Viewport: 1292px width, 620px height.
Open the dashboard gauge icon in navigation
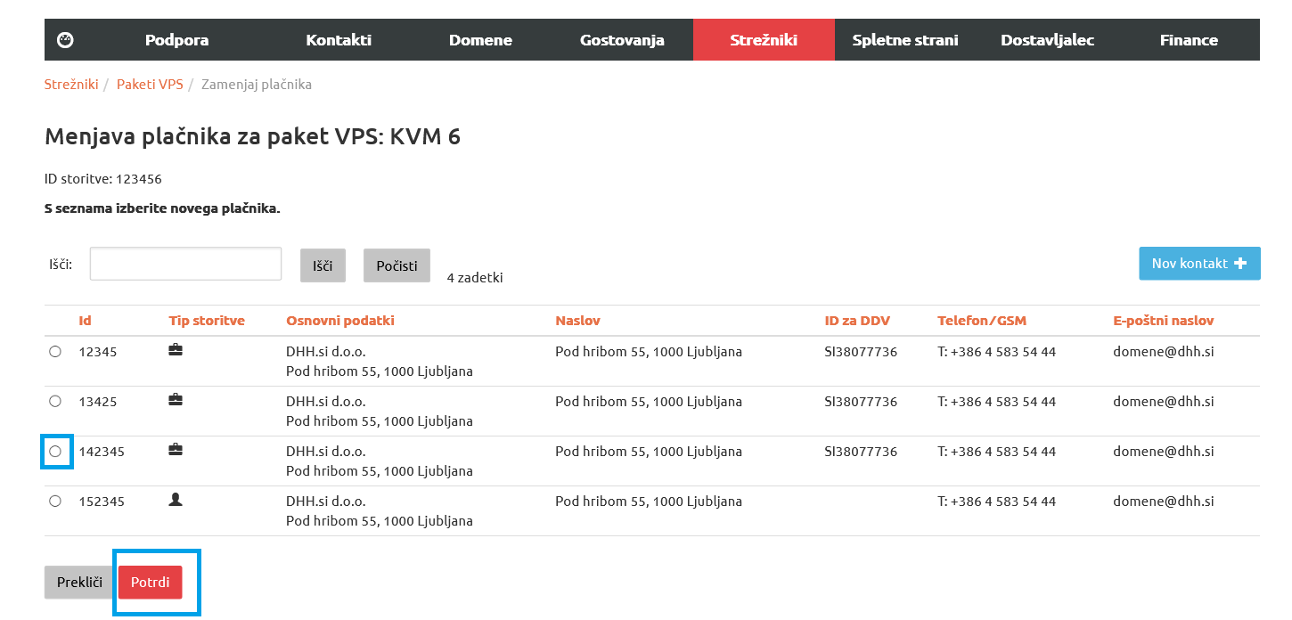(65, 40)
